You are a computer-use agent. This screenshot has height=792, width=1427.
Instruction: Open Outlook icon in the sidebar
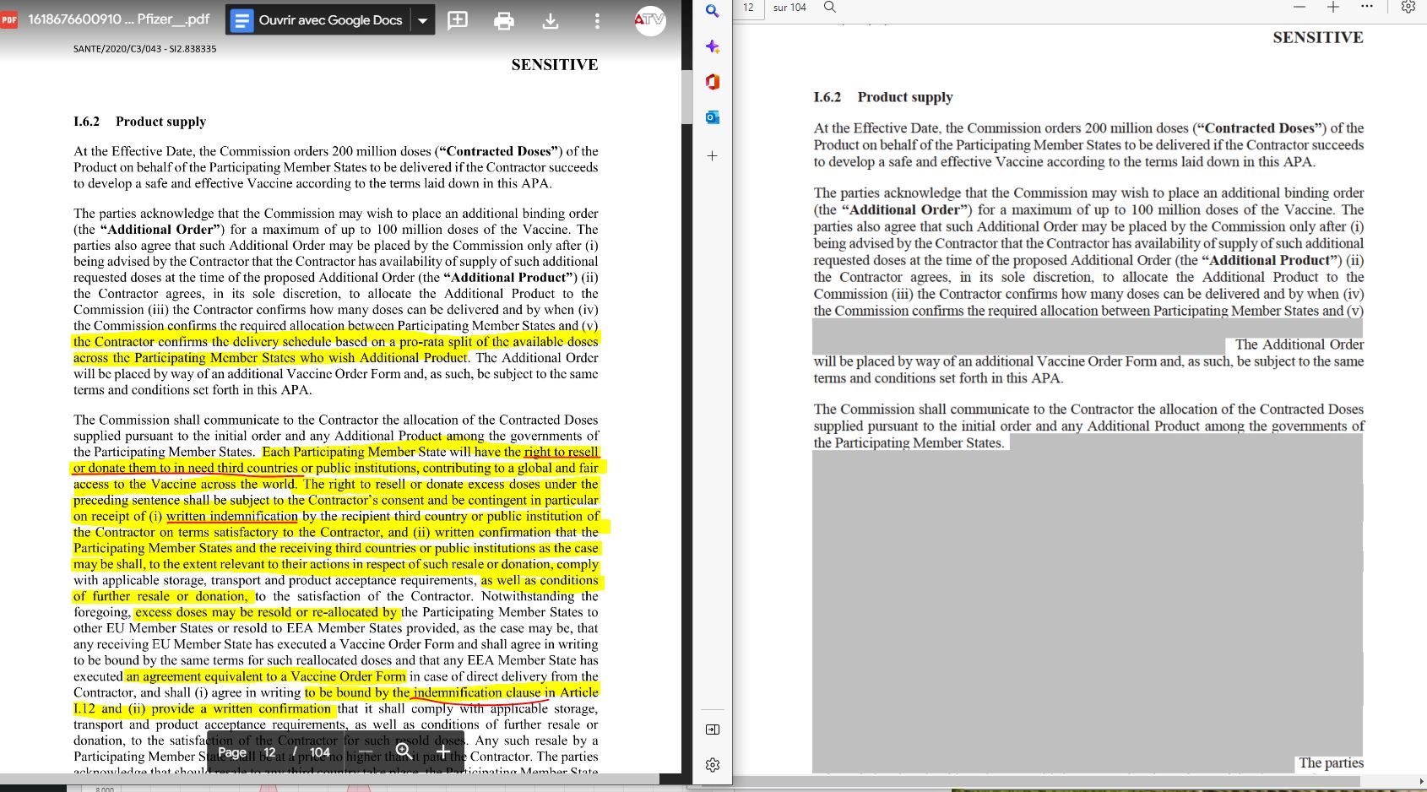click(x=713, y=117)
